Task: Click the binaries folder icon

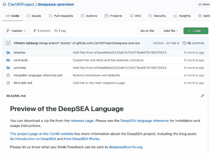Action: click(8, 52)
